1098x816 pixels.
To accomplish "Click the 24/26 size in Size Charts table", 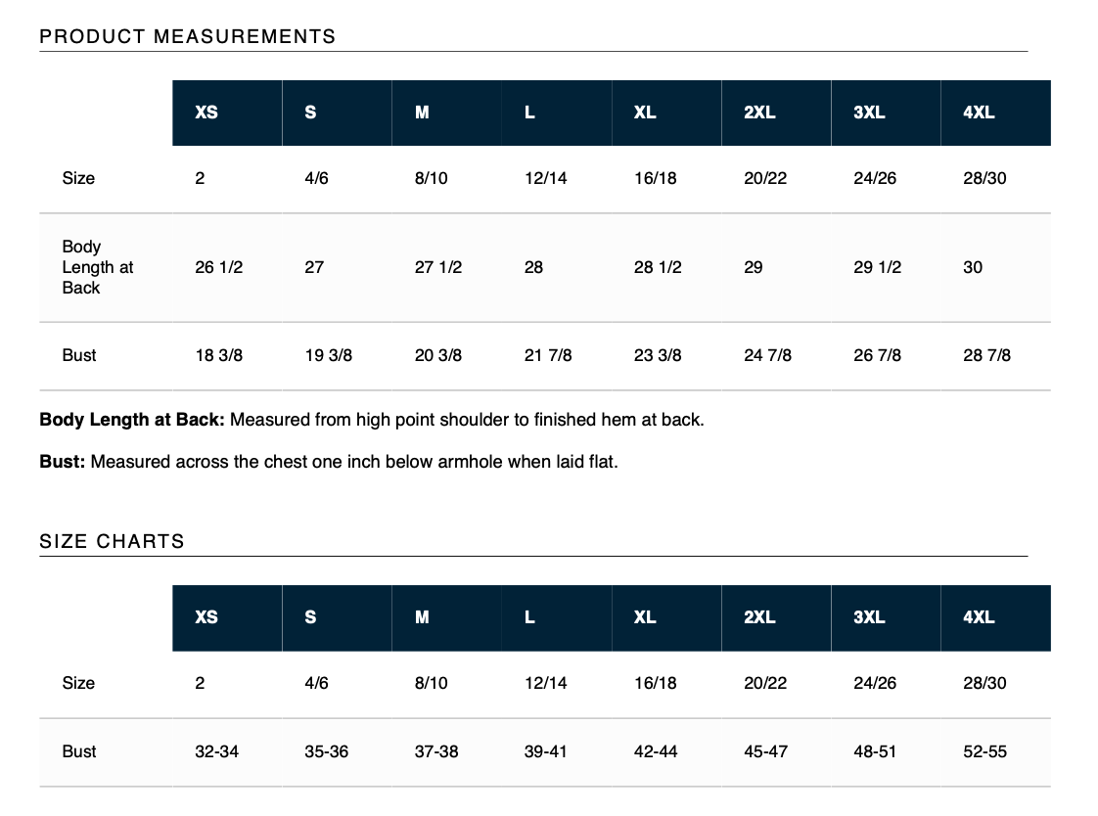I will pyautogui.click(x=875, y=683).
